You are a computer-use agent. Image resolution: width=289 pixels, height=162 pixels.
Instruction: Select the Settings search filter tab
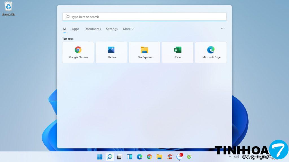[x=112, y=29]
